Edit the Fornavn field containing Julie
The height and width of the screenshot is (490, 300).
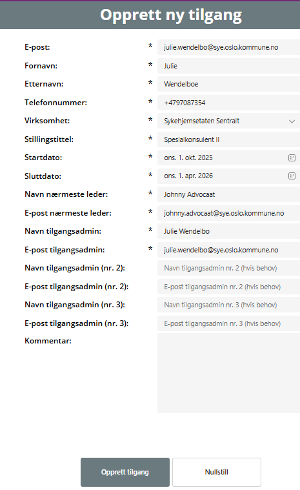(228, 66)
